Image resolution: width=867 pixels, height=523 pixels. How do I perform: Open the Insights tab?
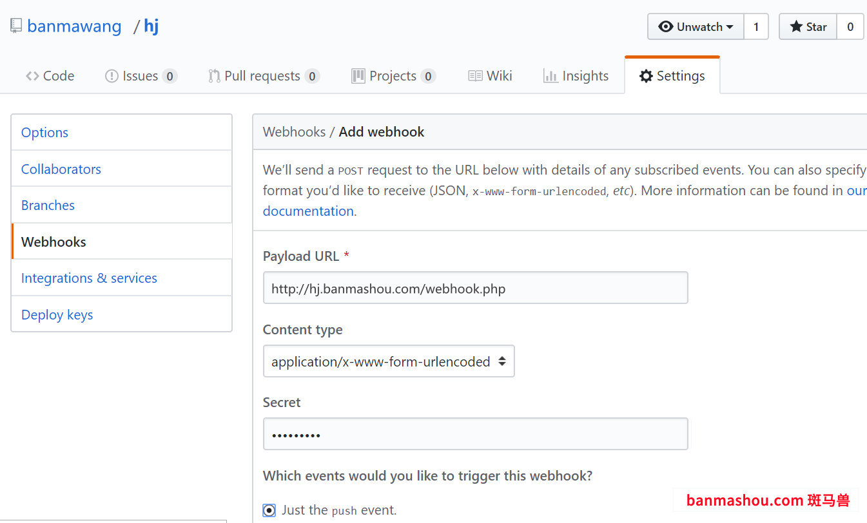[x=576, y=76]
